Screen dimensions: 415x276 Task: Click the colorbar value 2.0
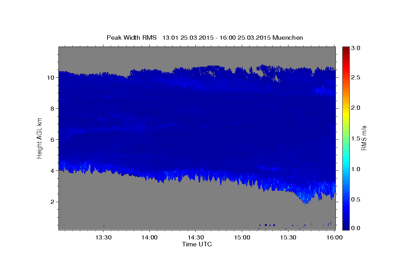[356, 108]
